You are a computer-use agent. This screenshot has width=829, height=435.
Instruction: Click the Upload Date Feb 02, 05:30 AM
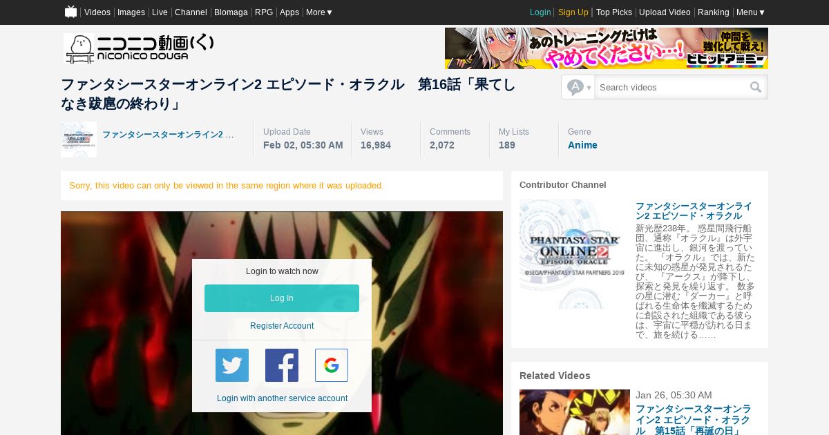tap(303, 145)
